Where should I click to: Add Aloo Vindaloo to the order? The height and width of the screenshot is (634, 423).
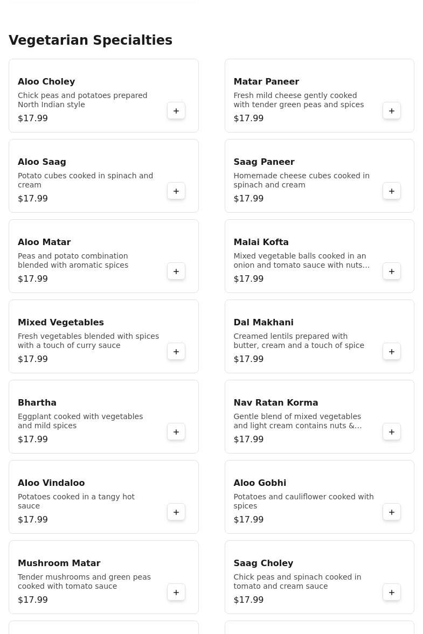point(176,512)
